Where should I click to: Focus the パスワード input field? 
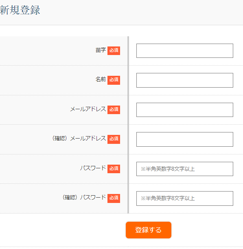pos(185,169)
